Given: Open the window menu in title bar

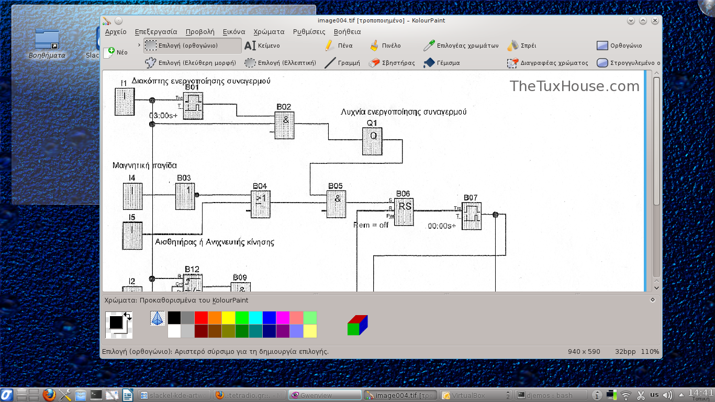Looking at the screenshot, I should (x=107, y=20).
